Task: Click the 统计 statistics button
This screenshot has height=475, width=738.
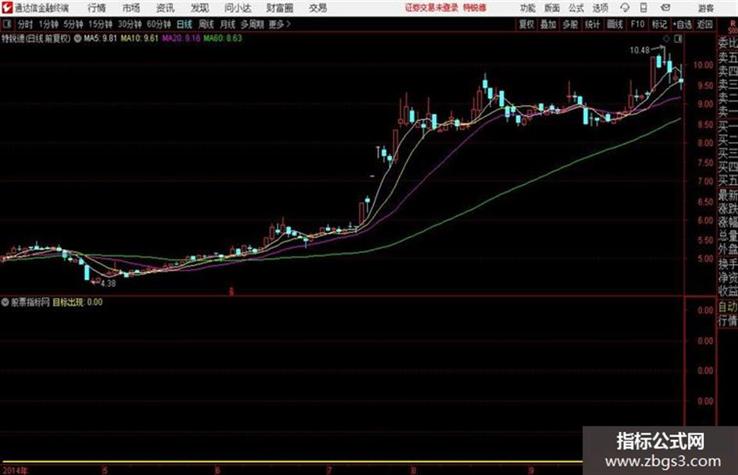Action: (592, 24)
